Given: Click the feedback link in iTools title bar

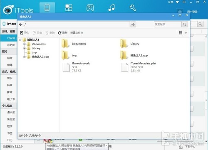Looking at the screenshot, I should click(171, 2).
